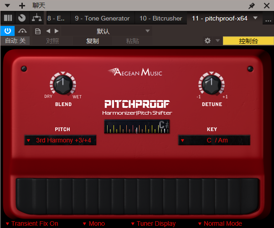
Task: Pin the window with pushpin icon
Action: pyautogui.click(x=252, y=6)
